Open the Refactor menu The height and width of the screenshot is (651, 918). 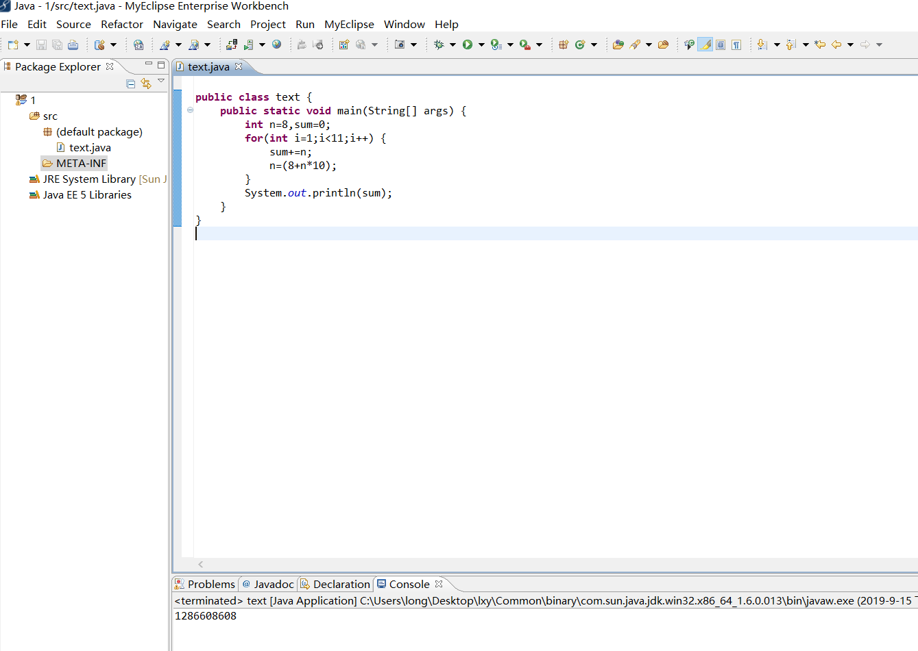click(121, 24)
